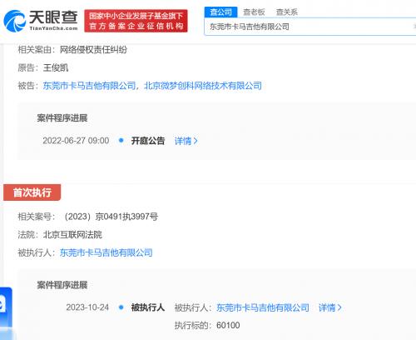Image resolution: width=416 pixels, height=340 pixels.
Task: Focus the company name search field
Action: pyautogui.click(x=310, y=27)
